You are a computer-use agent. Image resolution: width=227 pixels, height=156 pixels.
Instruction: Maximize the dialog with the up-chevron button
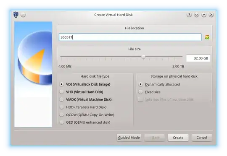204,15
